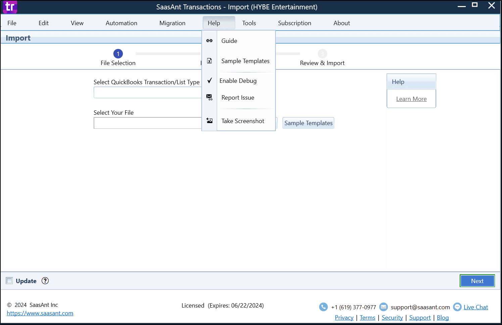
Task: Open the Blog link
Action: coord(443,318)
